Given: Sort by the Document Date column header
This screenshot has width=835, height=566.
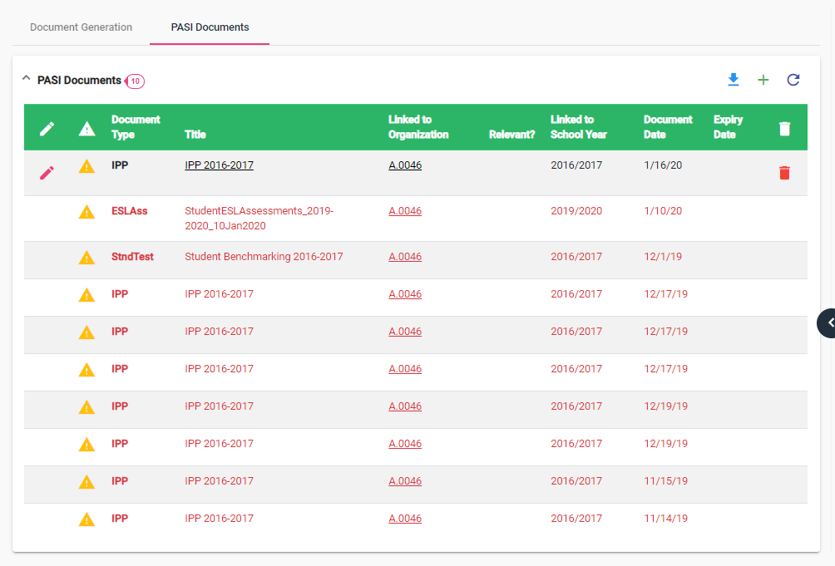Looking at the screenshot, I should tap(667, 127).
